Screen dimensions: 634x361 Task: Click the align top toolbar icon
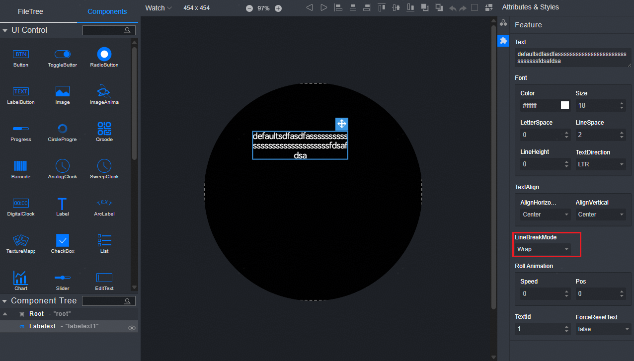tap(382, 7)
